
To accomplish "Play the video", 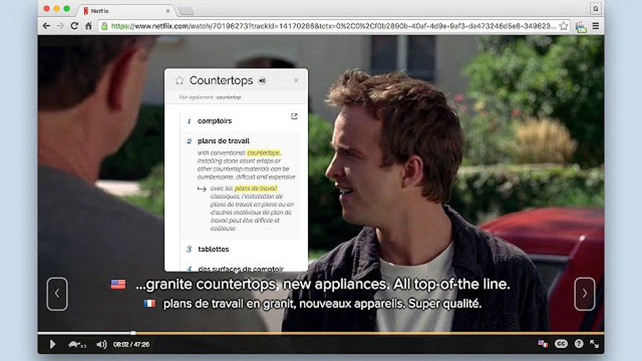I will 53,345.
